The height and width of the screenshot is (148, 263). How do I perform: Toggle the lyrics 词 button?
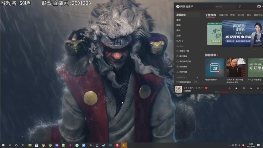(258, 88)
